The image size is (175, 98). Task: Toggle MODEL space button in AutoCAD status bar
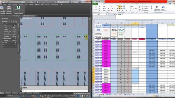click(x=9, y=96)
